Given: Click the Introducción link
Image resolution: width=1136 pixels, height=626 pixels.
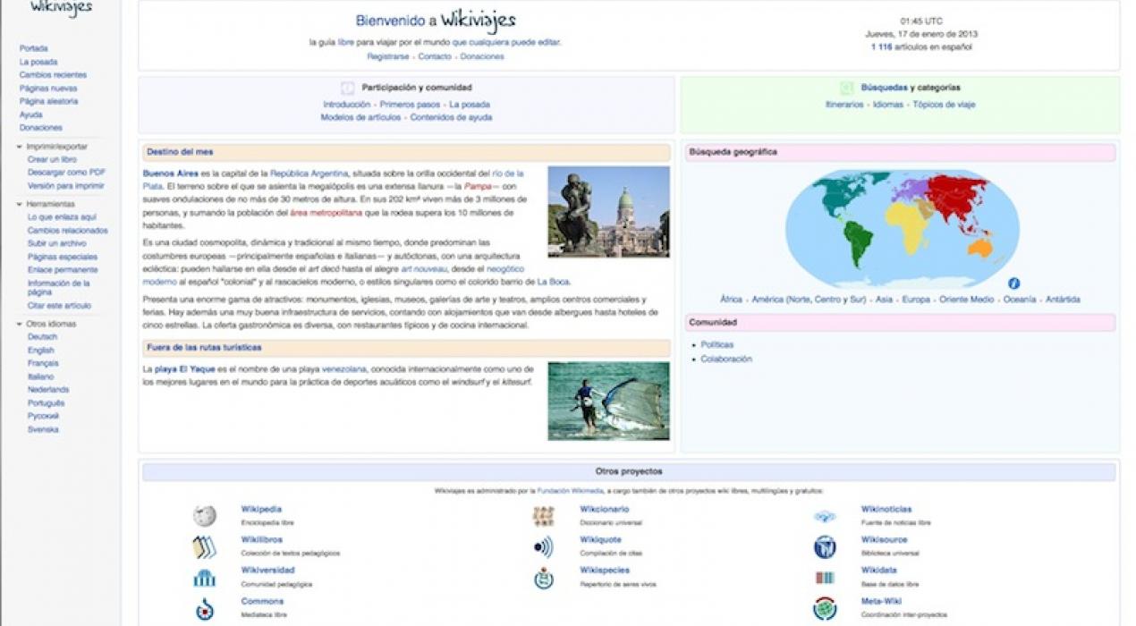Looking at the screenshot, I should coord(347,105).
